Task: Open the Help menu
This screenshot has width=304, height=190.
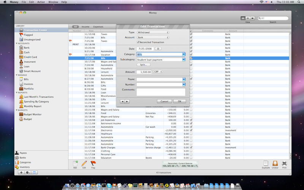Action: (64, 2)
